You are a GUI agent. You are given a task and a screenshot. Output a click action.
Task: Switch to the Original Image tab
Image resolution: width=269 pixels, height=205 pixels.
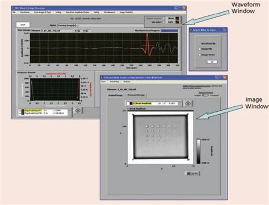pyautogui.click(x=116, y=95)
